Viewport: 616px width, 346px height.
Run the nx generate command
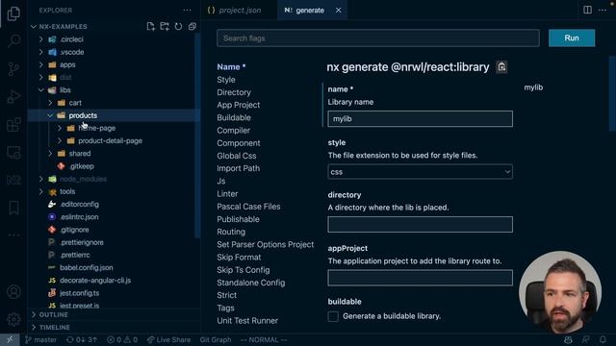click(572, 38)
